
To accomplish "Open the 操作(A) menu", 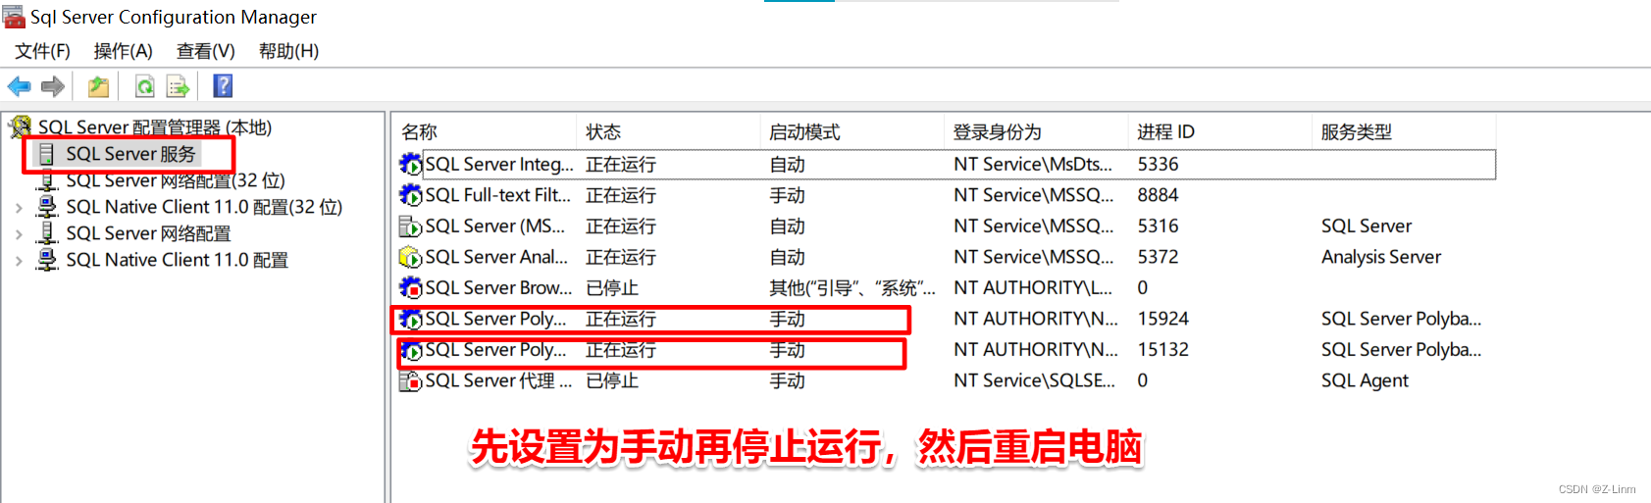I will coord(124,51).
